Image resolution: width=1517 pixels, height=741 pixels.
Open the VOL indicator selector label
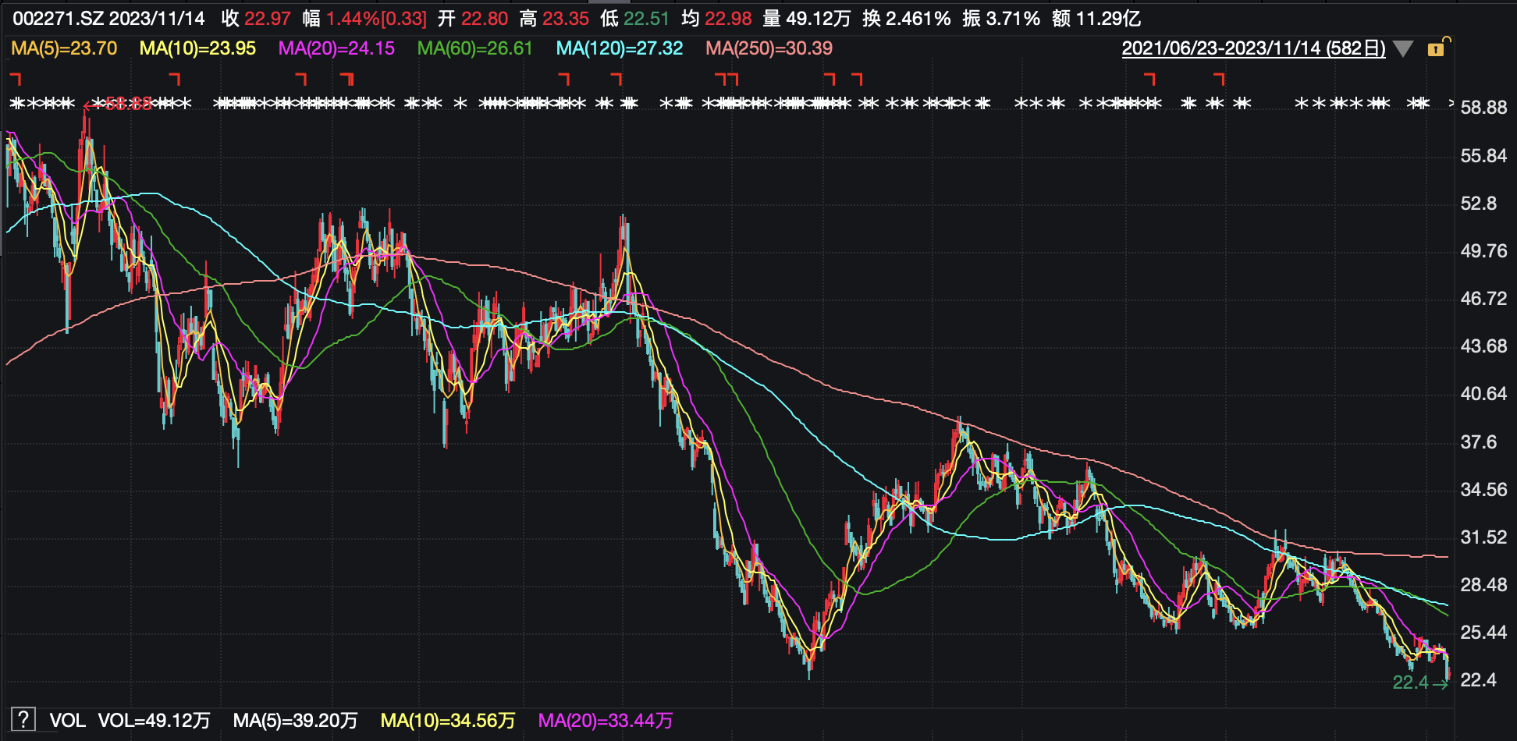click(x=67, y=720)
